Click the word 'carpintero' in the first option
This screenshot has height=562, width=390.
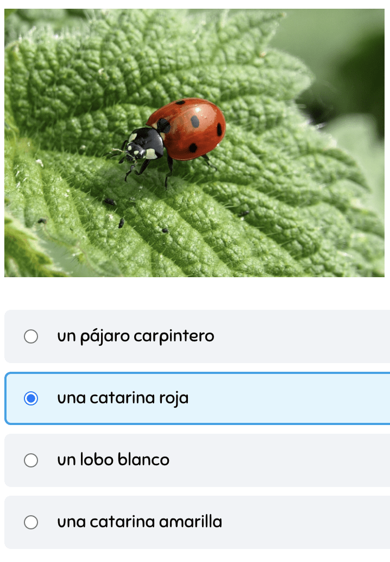(174, 337)
